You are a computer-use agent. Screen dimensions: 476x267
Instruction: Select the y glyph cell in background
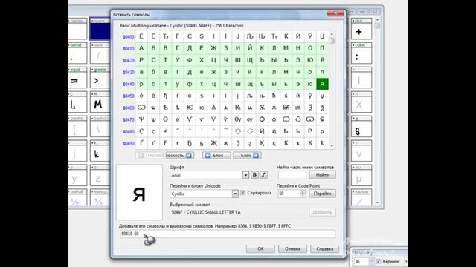(77, 176)
